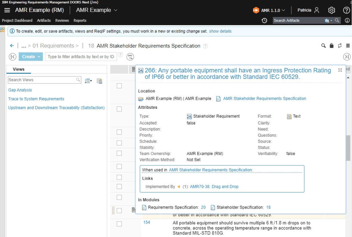Image resolution: width=352 pixels, height=237 pixels.
Task: Open the module menu via the hamburger icon
Action: point(348,46)
